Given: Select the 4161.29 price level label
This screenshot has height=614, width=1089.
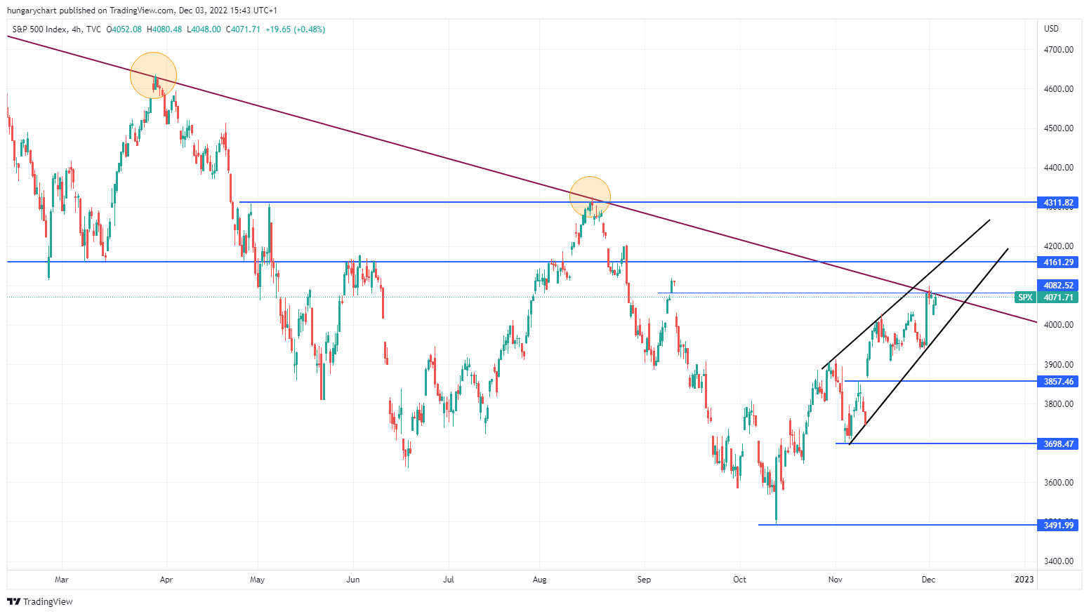Looking at the screenshot, I should pyautogui.click(x=1058, y=262).
